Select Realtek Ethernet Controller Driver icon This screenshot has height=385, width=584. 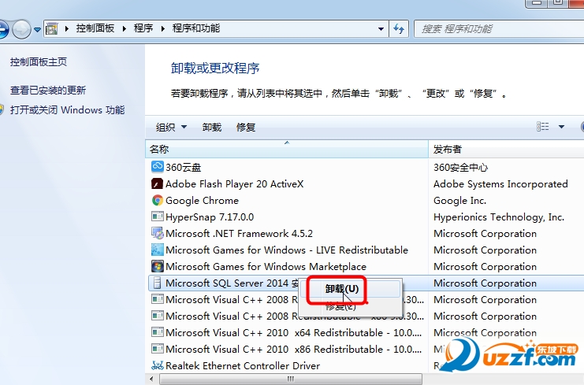[157, 365]
